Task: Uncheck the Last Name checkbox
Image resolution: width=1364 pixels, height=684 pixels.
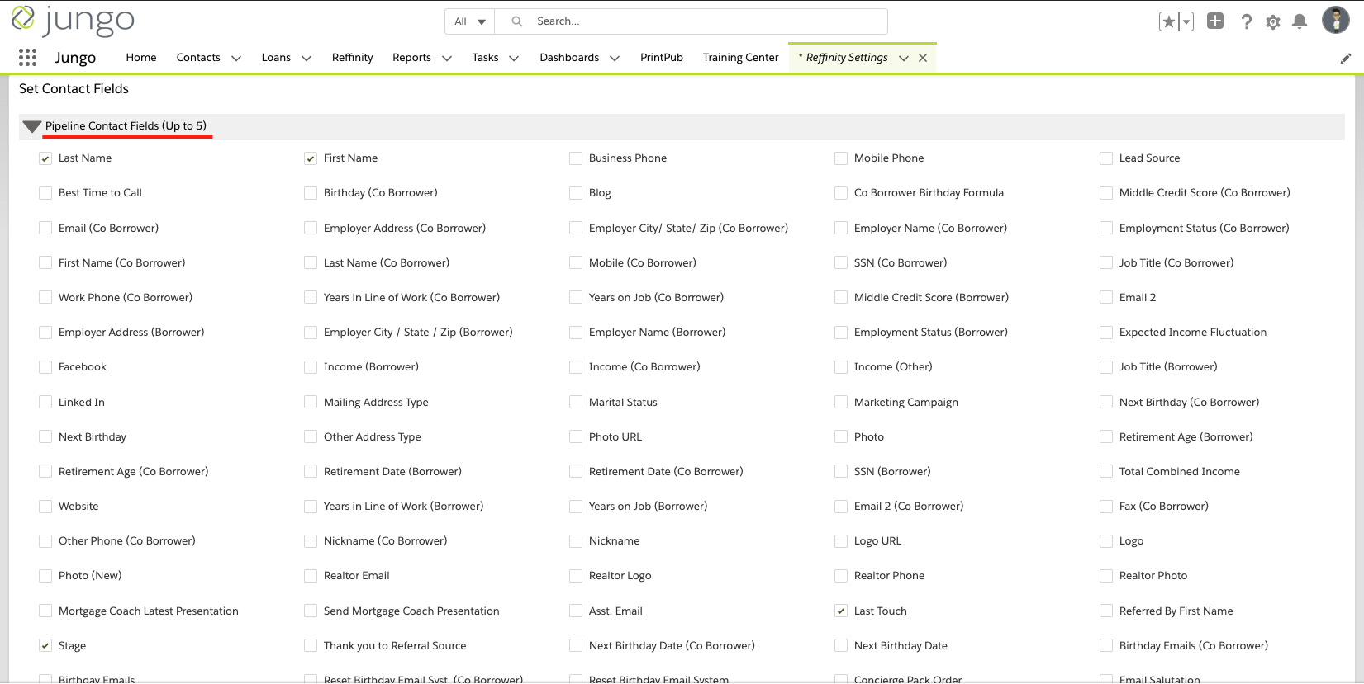Action: click(x=45, y=158)
